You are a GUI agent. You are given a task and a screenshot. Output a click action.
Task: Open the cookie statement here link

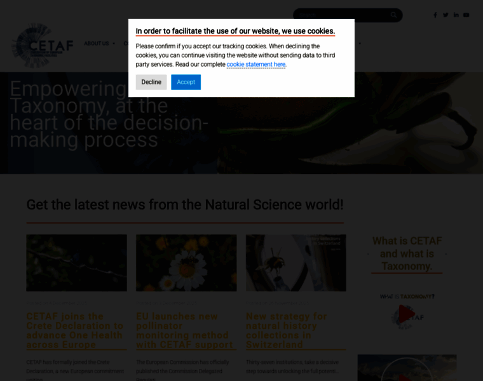click(256, 64)
